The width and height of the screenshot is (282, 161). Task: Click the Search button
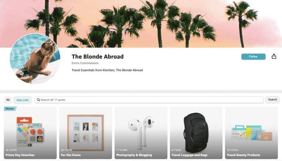pos(272,100)
